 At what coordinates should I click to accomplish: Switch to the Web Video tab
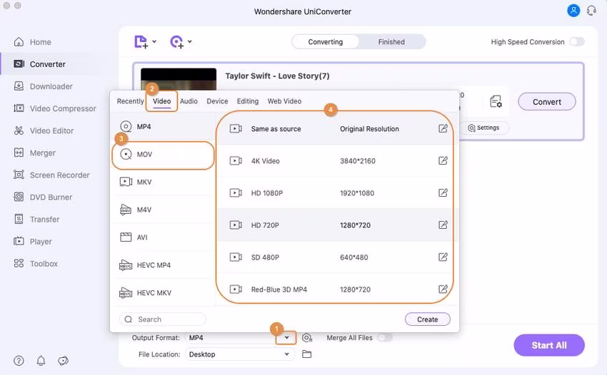pos(284,101)
